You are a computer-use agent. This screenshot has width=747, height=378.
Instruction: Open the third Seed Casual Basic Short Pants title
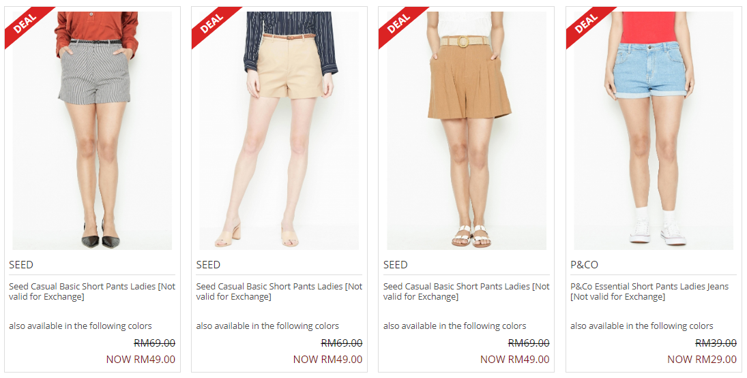pyautogui.click(x=467, y=292)
